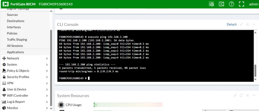Image resolution: width=259 pixels, height=111 pixels.
Task: Open the All Sessions page
Action: click(15, 46)
